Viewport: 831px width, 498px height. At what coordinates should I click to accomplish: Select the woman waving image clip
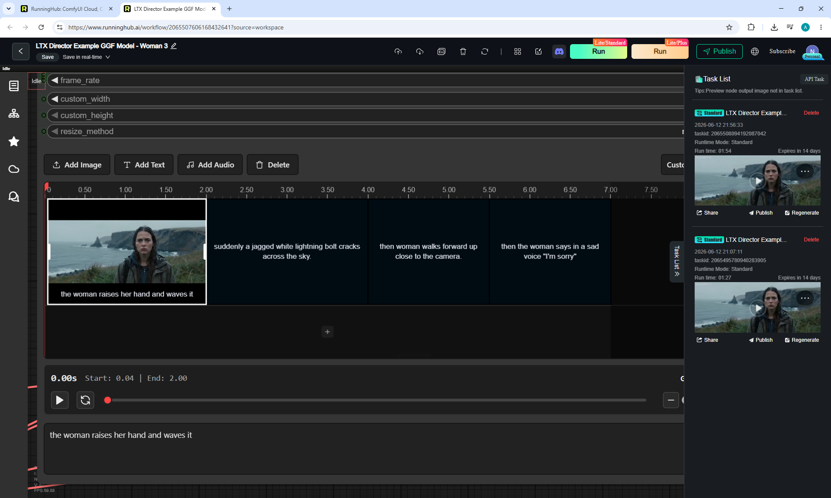pyautogui.click(x=127, y=252)
